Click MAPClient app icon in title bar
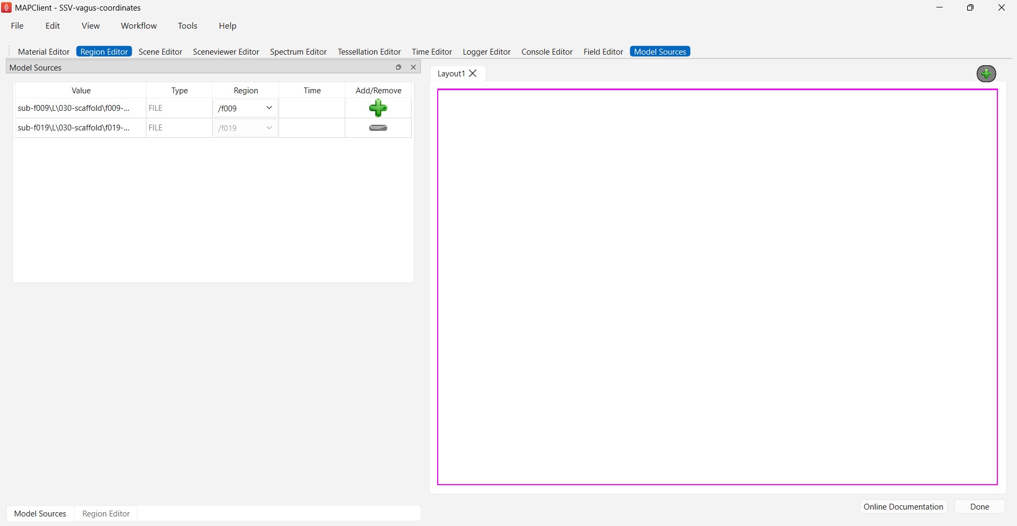The image size is (1017, 526). coord(6,7)
